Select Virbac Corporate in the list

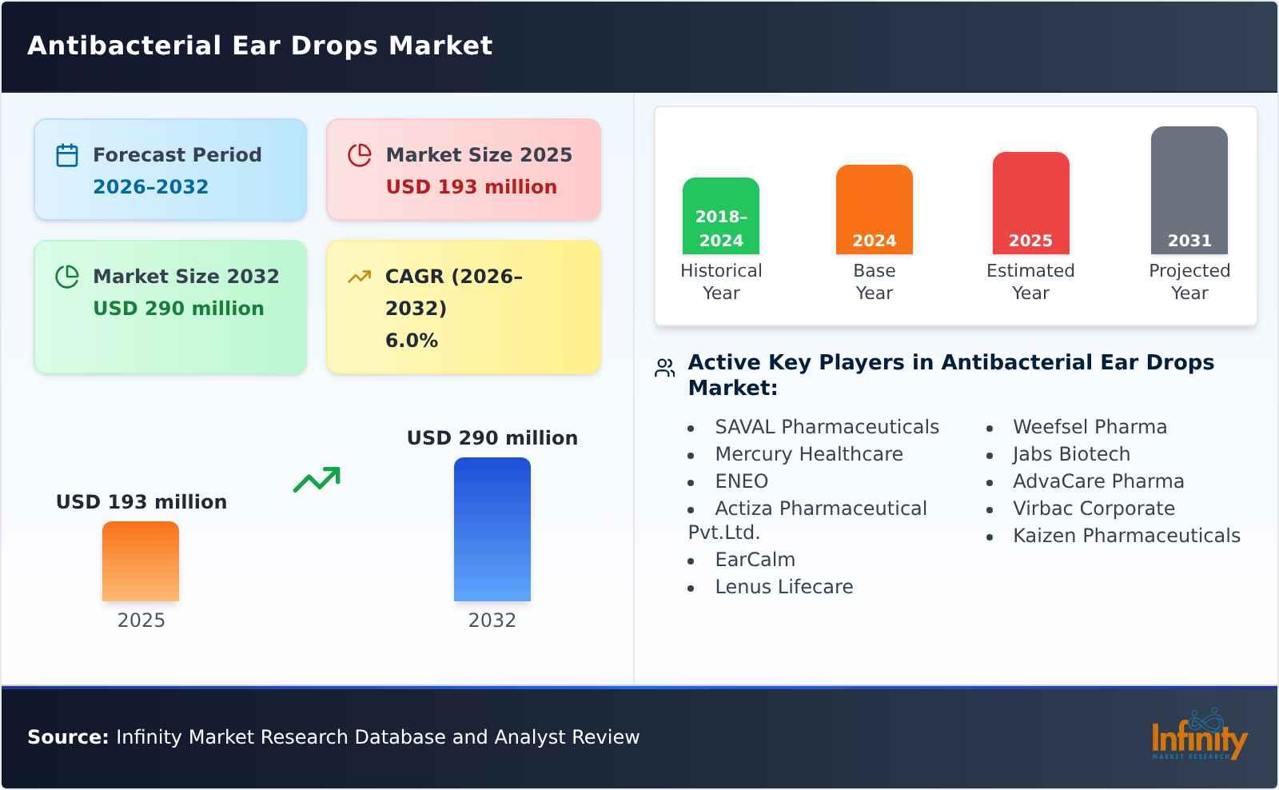[1094, 509]
